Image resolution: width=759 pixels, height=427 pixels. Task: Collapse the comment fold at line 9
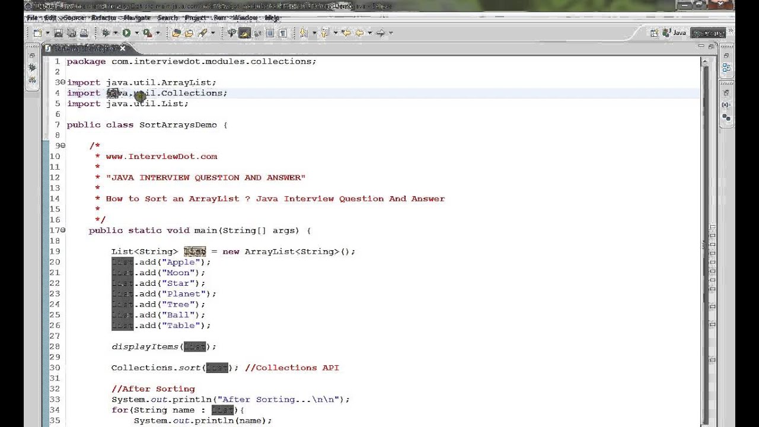point(63,146)
